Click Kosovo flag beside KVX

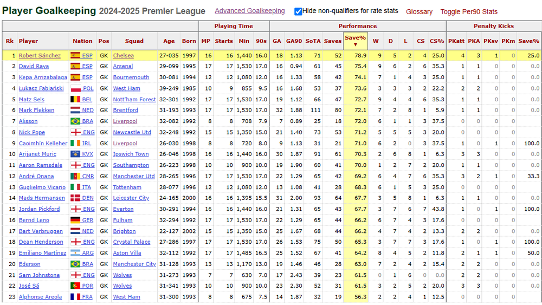click(75, 154)
